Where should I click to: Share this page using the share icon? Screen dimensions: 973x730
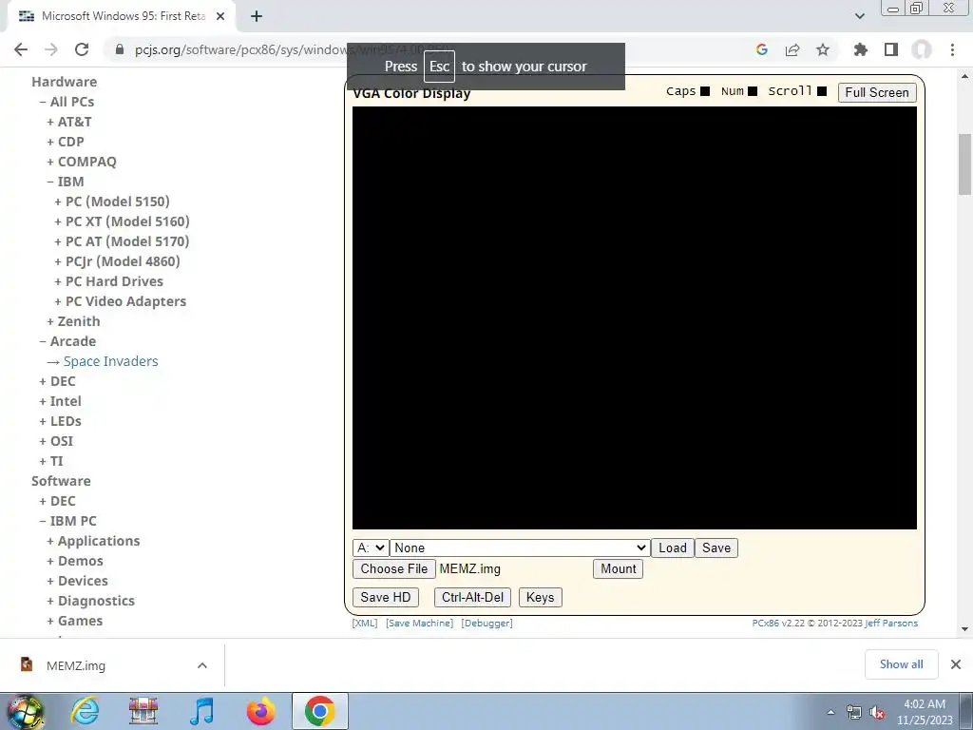click(792, 49)
